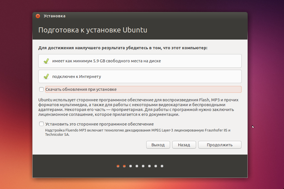Click the green checkmark beside disk space requirement
The width and height of the screenshot is (284, 189).
tap(46, 61)
